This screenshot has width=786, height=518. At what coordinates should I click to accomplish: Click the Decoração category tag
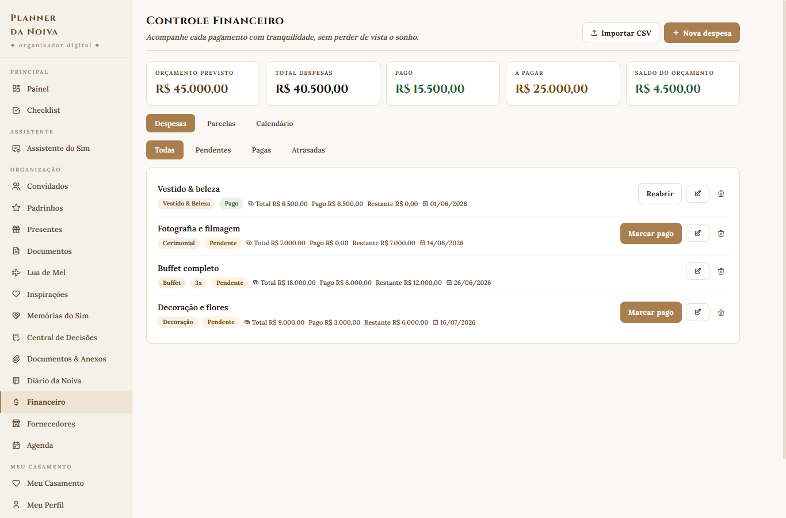(x=178, y=322)
